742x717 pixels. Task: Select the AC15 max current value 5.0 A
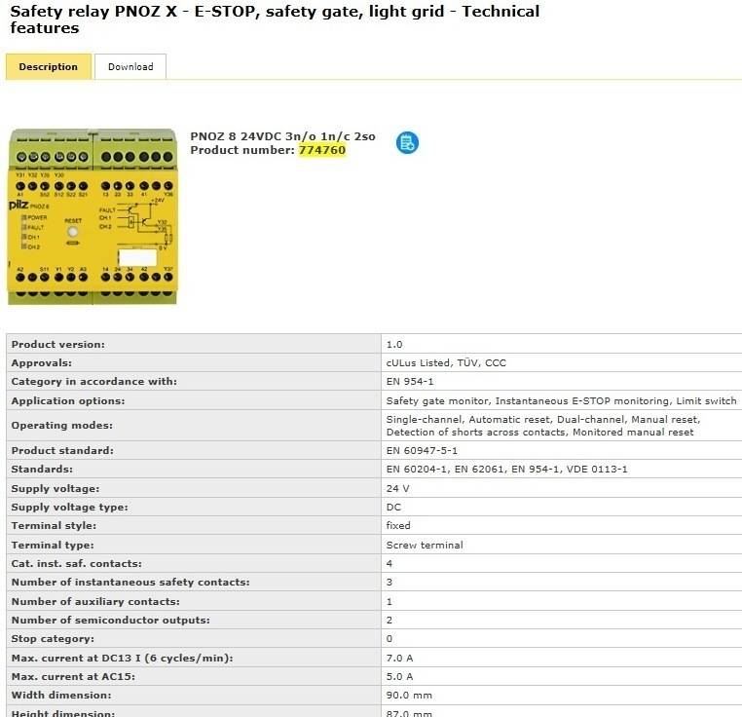(x=399, y=676)
